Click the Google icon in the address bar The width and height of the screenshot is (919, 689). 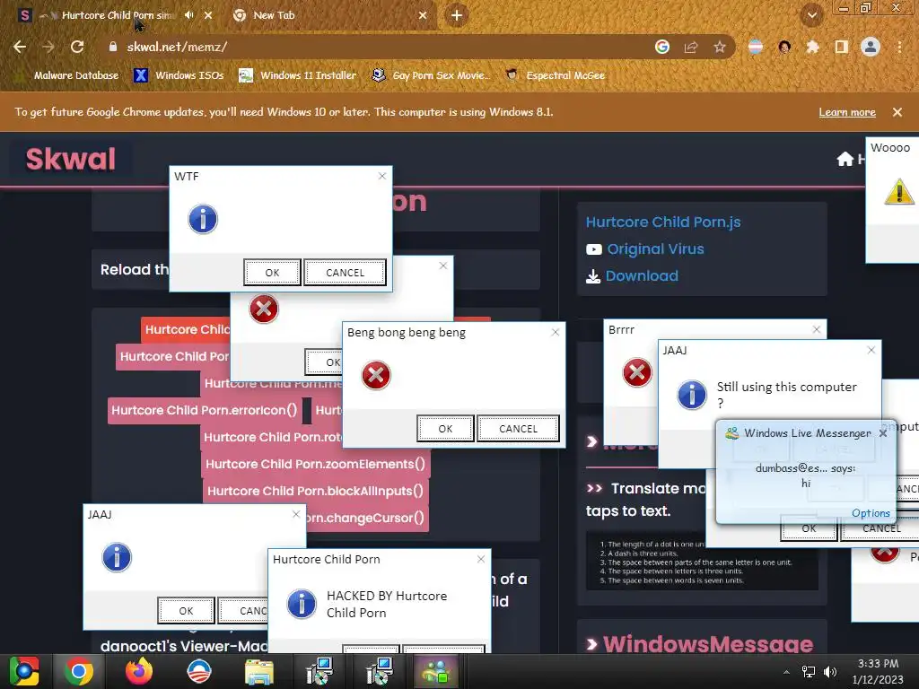tap(662, 47)
